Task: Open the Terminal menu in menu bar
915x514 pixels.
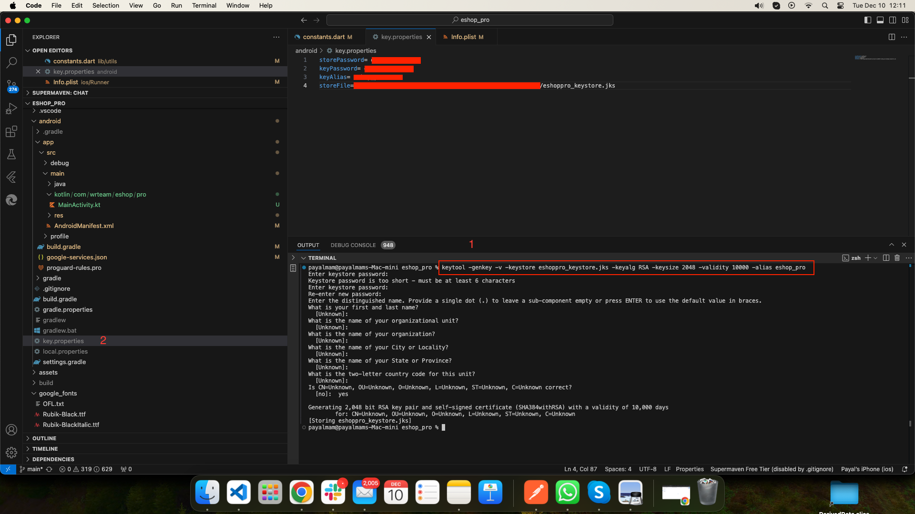Action: 204,6
